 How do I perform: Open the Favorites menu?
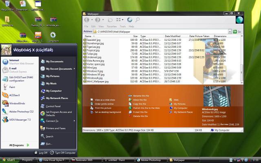pyautogui.click(x=112, y=26)
